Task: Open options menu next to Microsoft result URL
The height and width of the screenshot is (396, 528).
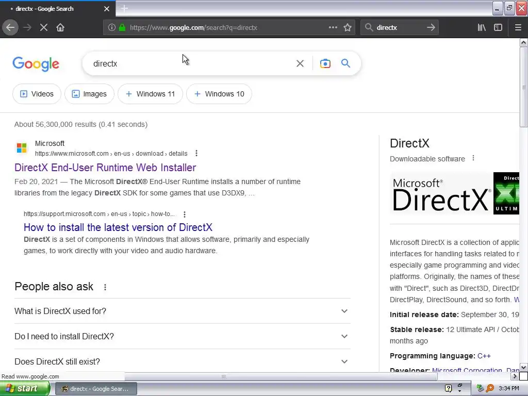Action: point(196,153)
